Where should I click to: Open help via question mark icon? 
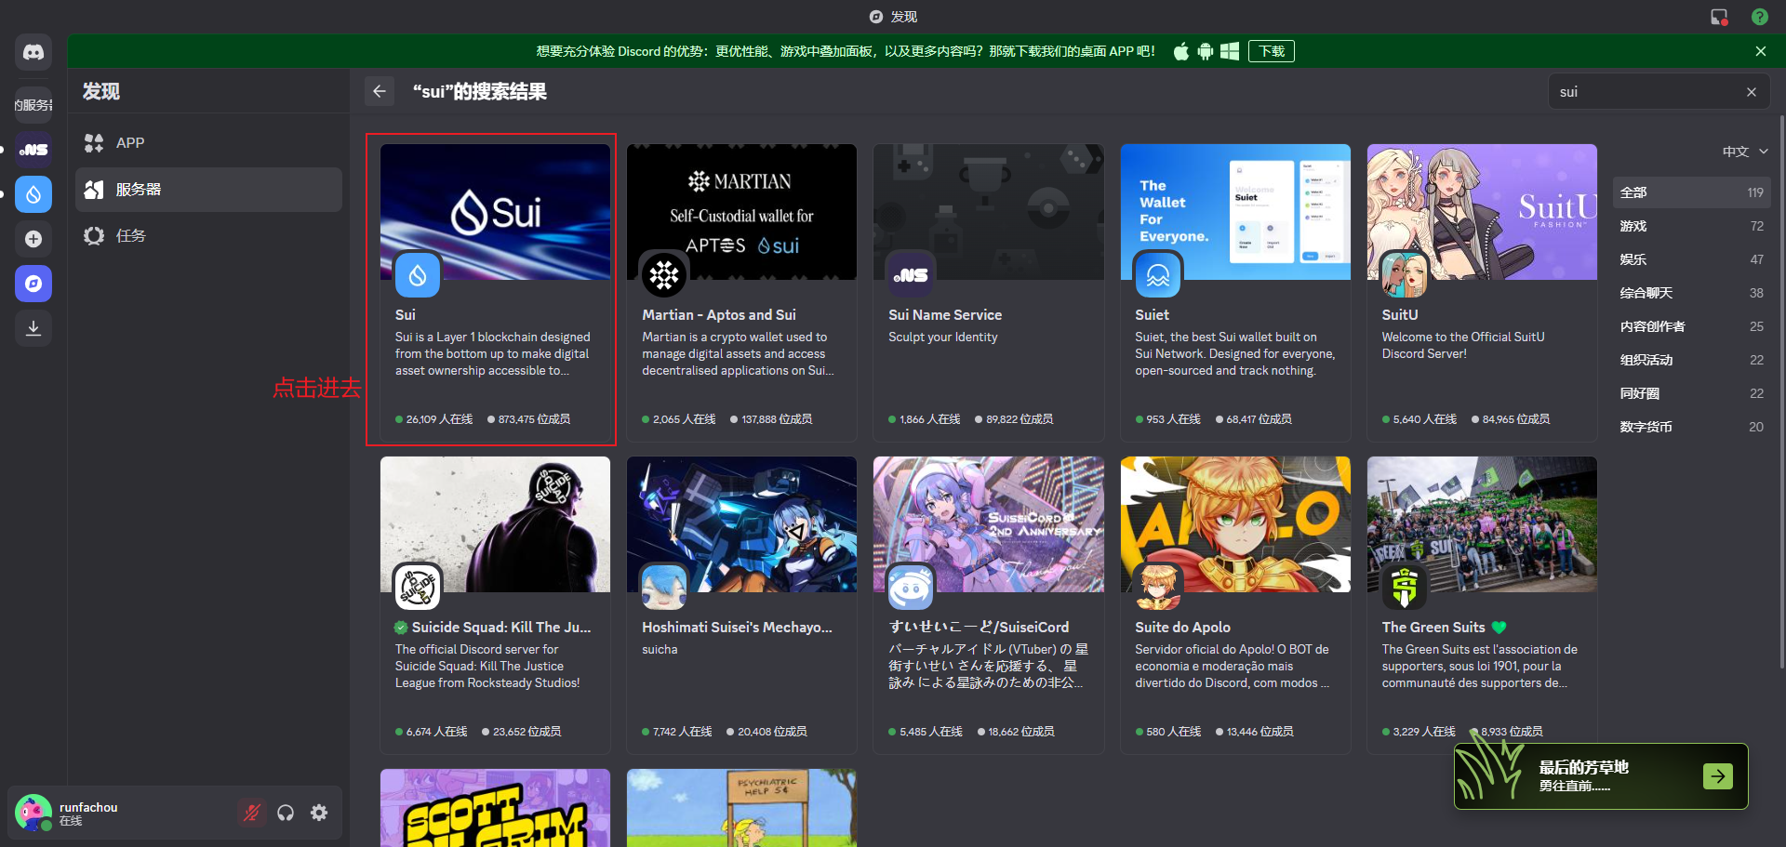point(1760,17)
